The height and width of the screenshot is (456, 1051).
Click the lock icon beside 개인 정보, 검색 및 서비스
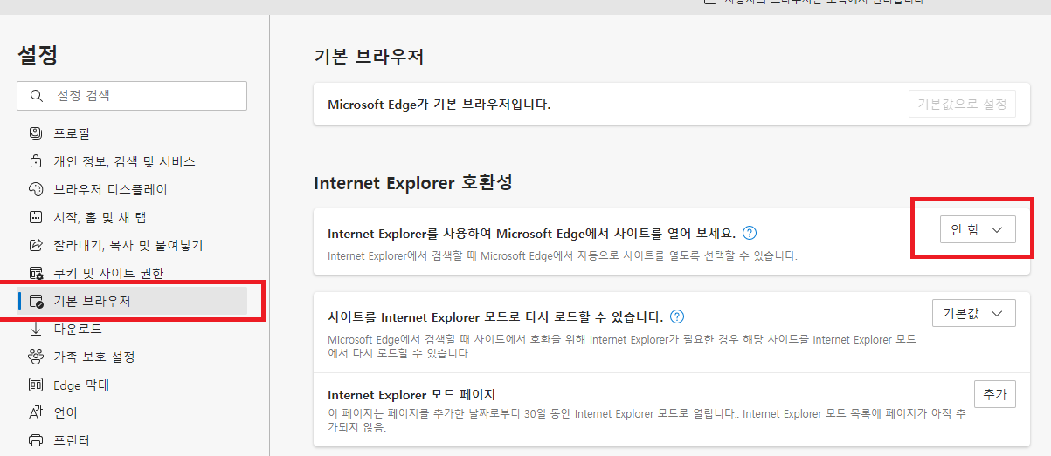[x=36, y=161]
